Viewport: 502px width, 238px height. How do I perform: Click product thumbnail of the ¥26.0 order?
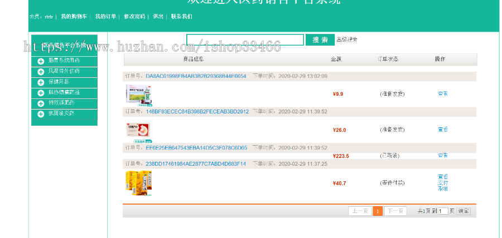[x=139, y=130]
